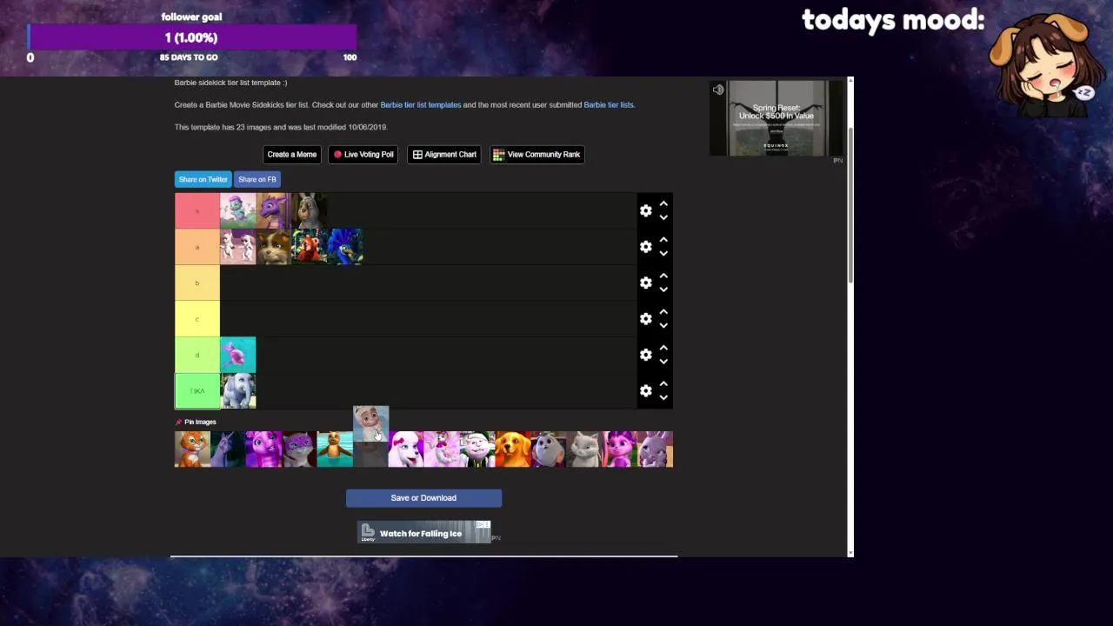Pick the orange cat from image pool

tap(192, 450)
